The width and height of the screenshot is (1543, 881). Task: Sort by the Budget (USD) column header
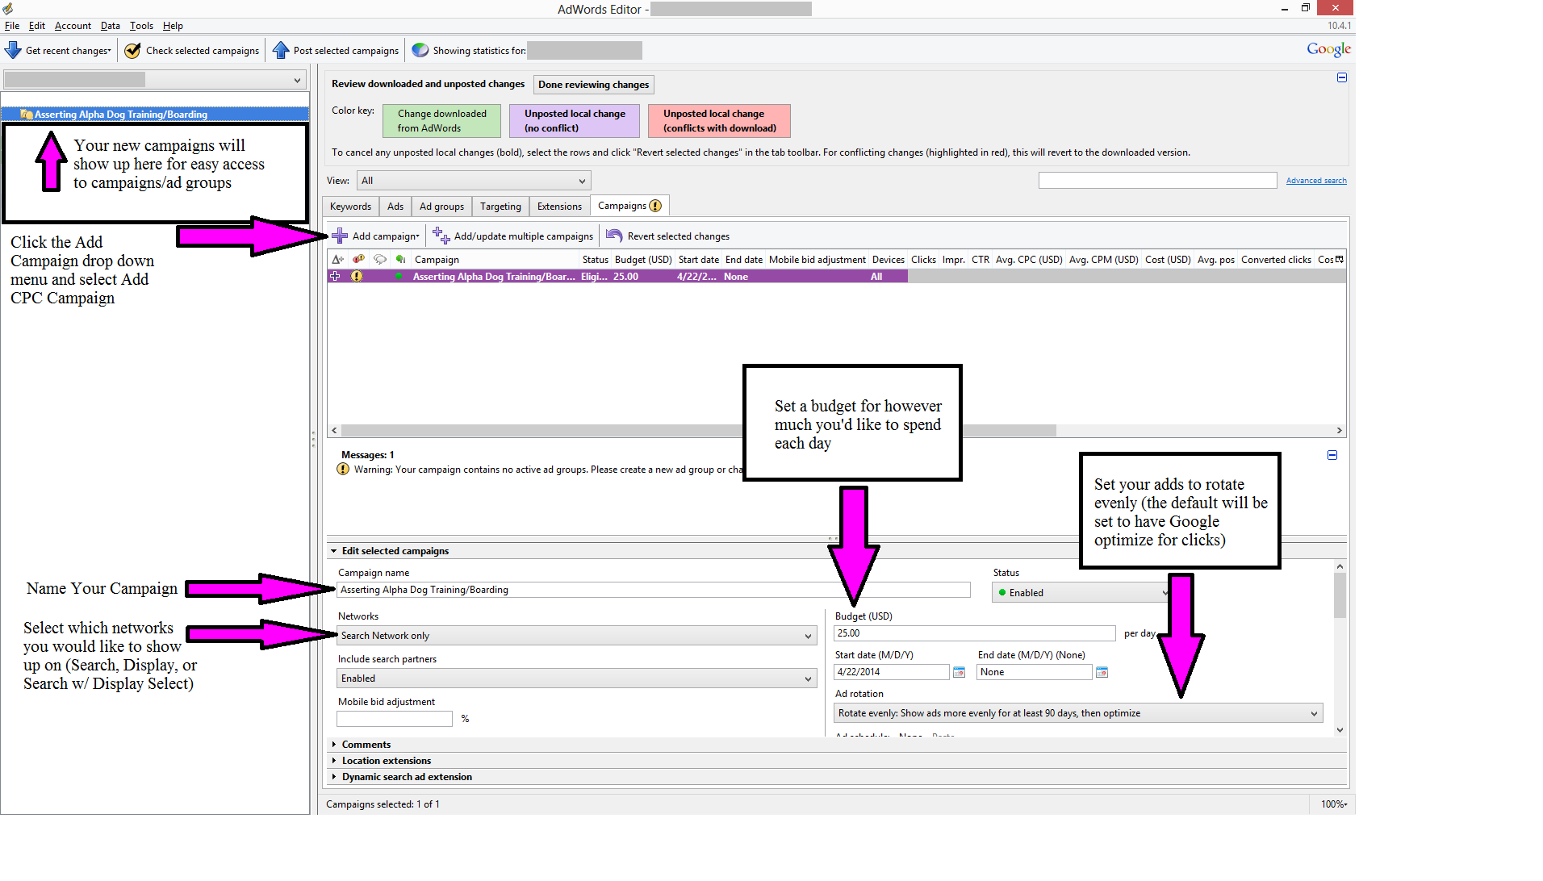pos(643,259)
